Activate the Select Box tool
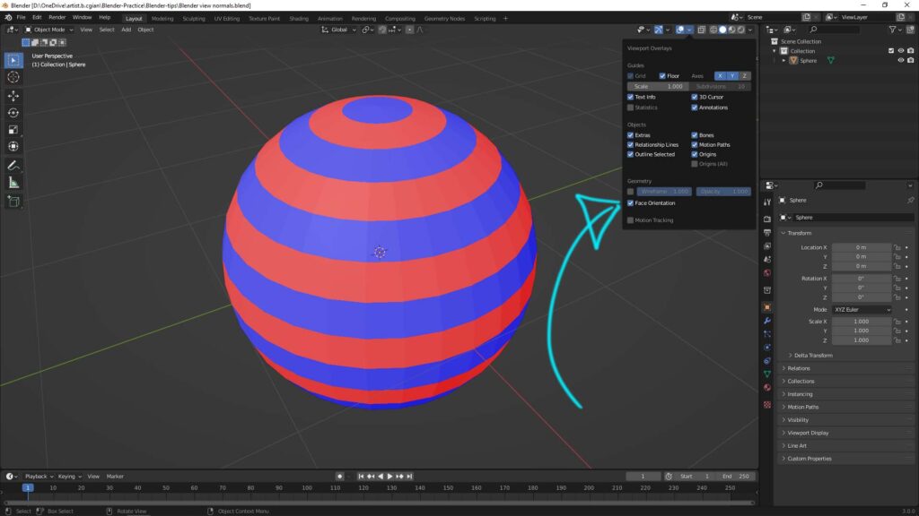 (x=13, y=60)
